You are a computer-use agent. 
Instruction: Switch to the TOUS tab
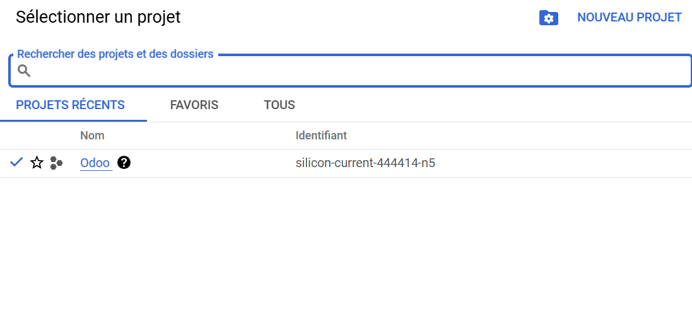(279, 105)
